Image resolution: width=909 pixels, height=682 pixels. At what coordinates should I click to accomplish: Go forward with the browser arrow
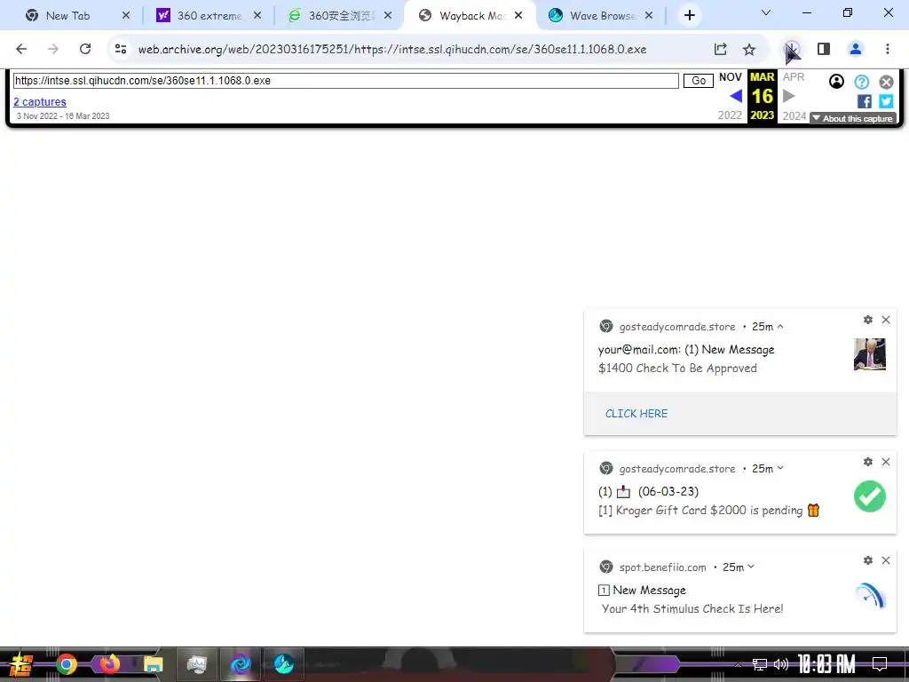pyautogui.click(x=52, y=50)
